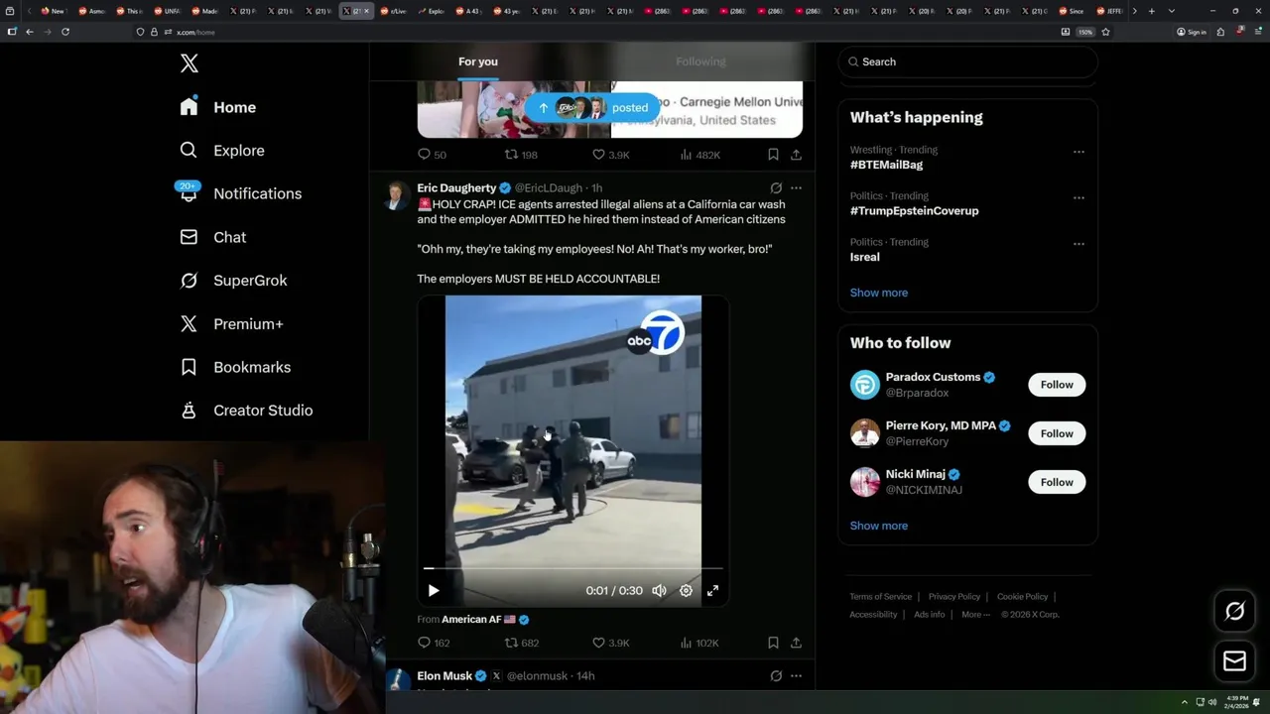This screenshot has width=1270, height=714.
Task: Bookmark this page with the star icon
Action: tap(1105, 32)
